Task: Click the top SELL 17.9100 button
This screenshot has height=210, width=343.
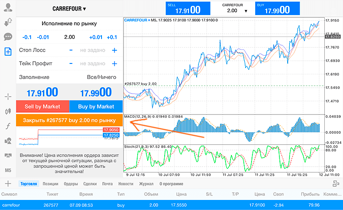Action: (x=188, y=9)
